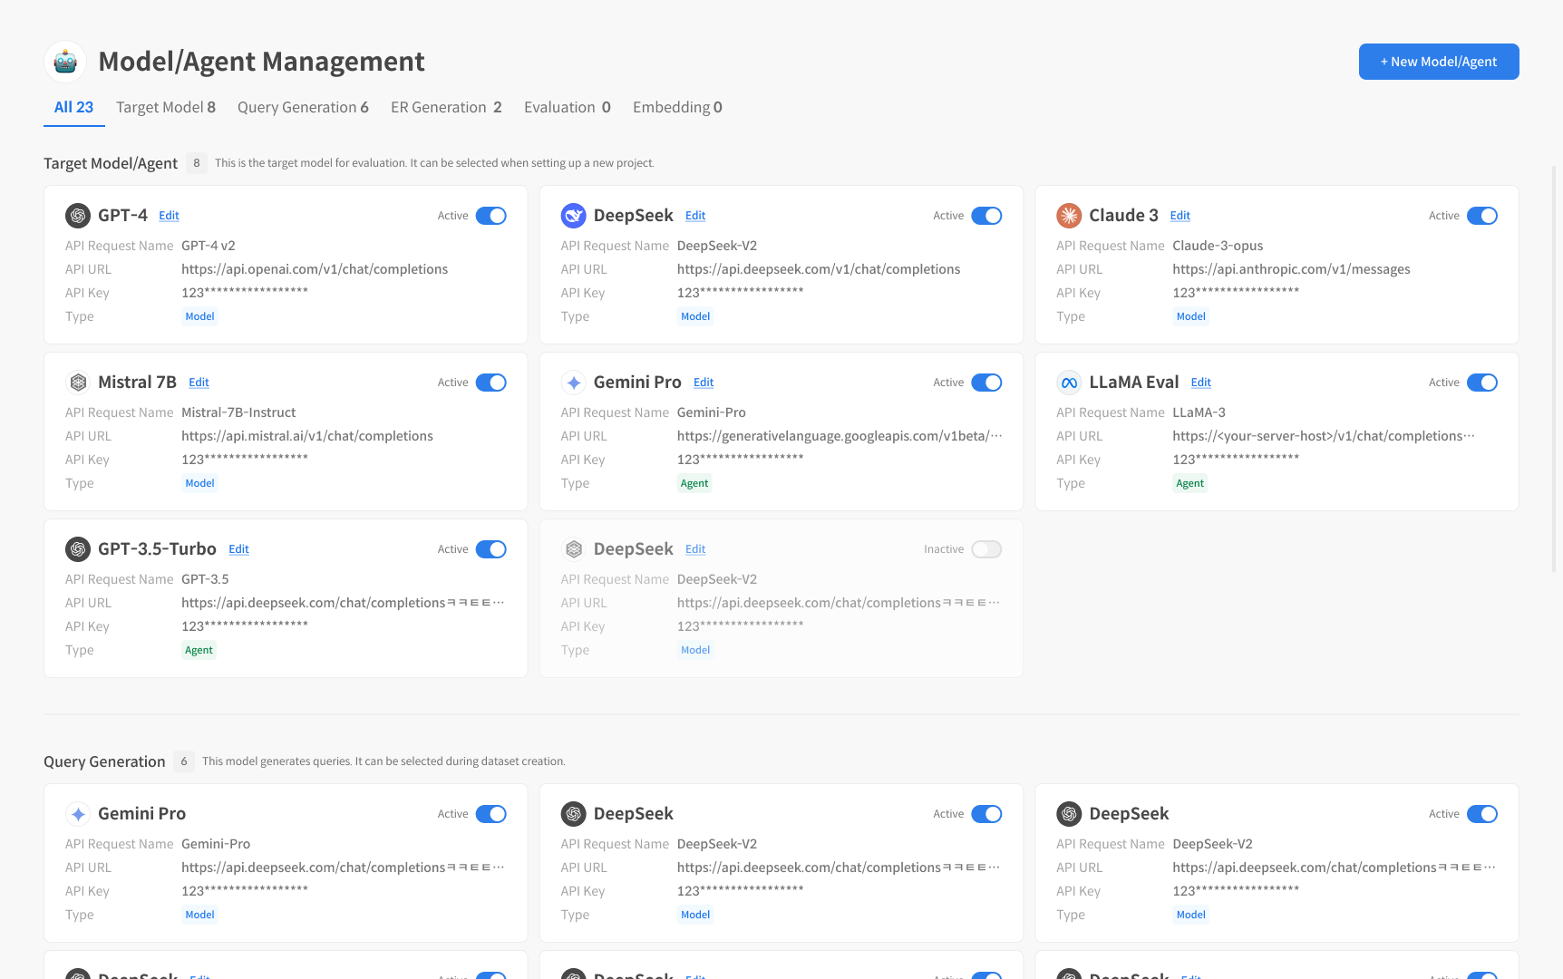Click the Mistral 7B card icon

pyautogui.click(x=78, y=383)
